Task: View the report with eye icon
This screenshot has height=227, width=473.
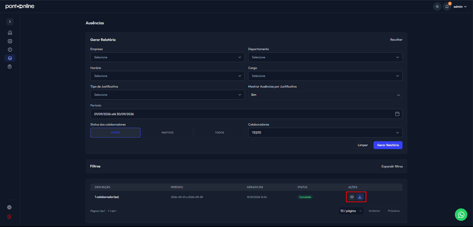Action: click(x=352, y=197)
